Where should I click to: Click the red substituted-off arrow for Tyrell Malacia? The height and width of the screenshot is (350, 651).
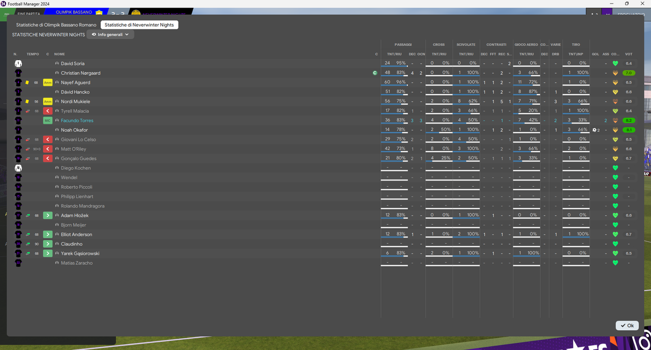click(x=48, y=111)
